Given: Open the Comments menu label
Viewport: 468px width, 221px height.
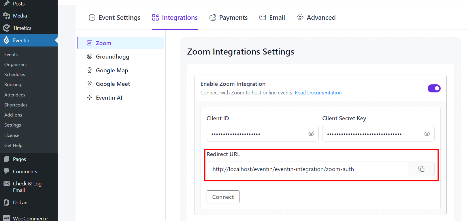Looking at the screenshot, I should pos(25,171).
